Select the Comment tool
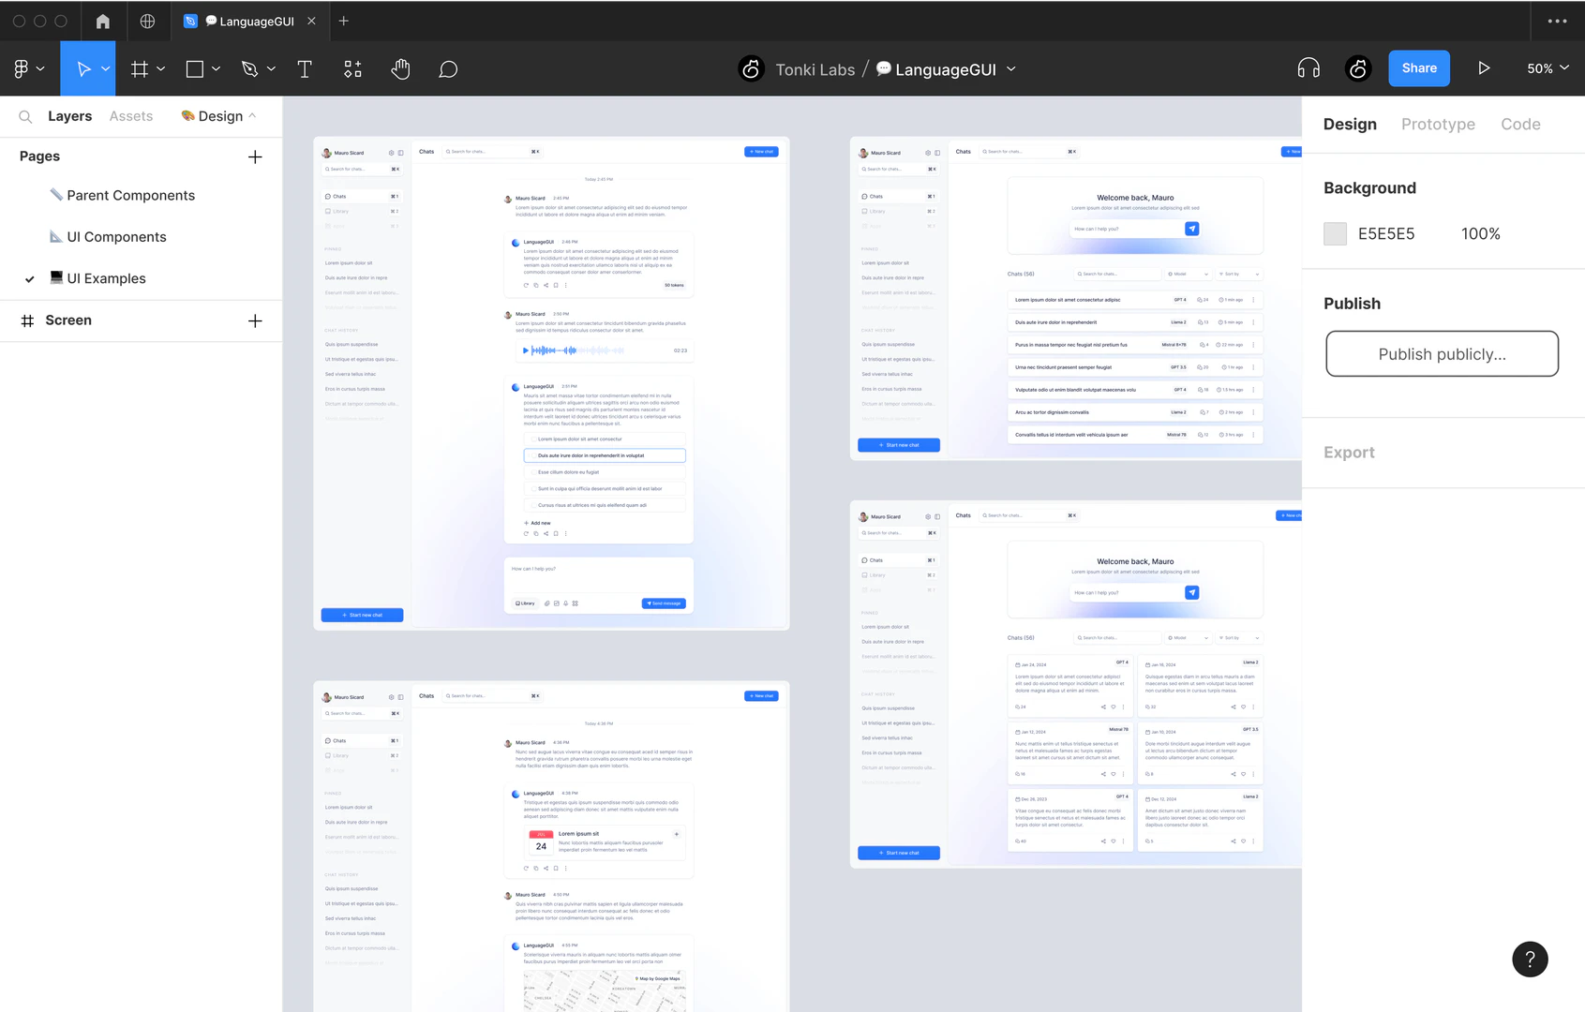1585x1012 pixels. click(x=448, y=67)
